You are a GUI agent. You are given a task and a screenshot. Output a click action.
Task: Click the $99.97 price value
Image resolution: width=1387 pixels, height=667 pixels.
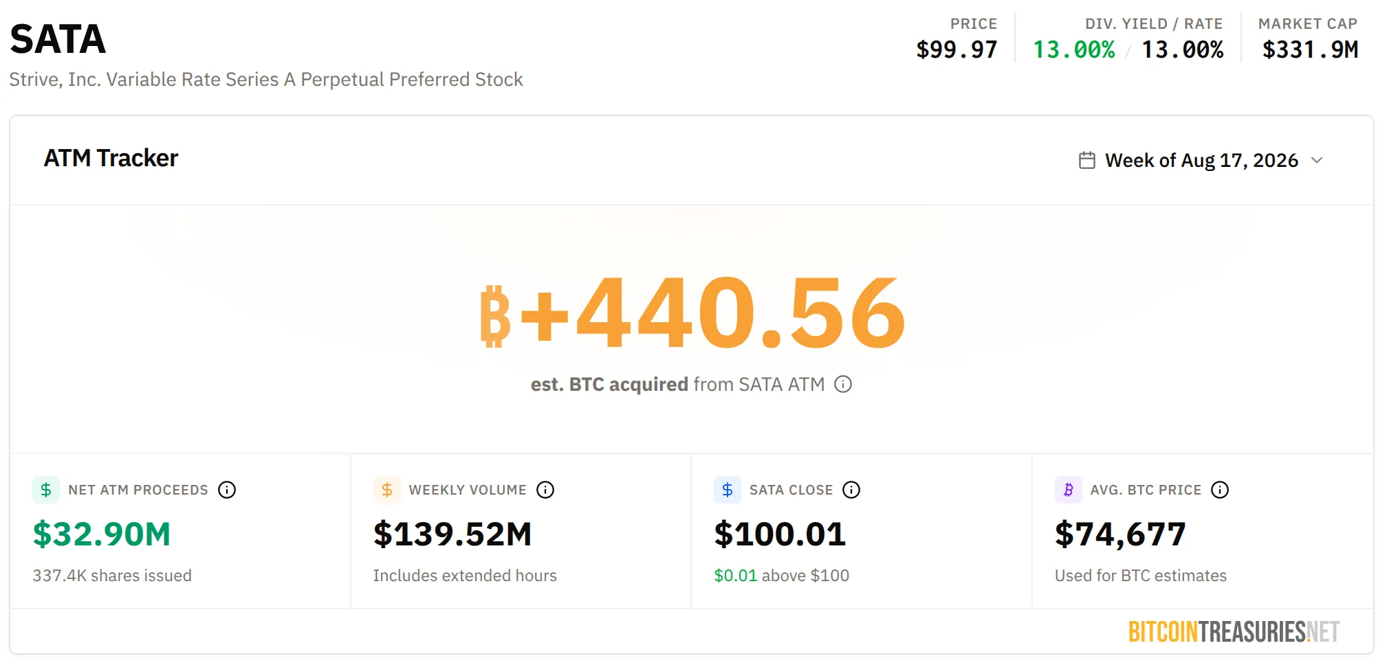(957, 49)
